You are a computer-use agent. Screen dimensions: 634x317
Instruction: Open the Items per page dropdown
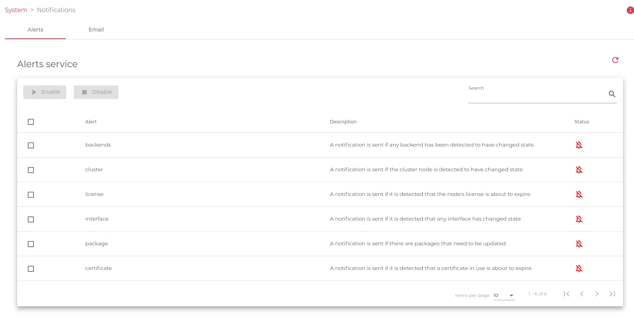(x=503, y=295)
